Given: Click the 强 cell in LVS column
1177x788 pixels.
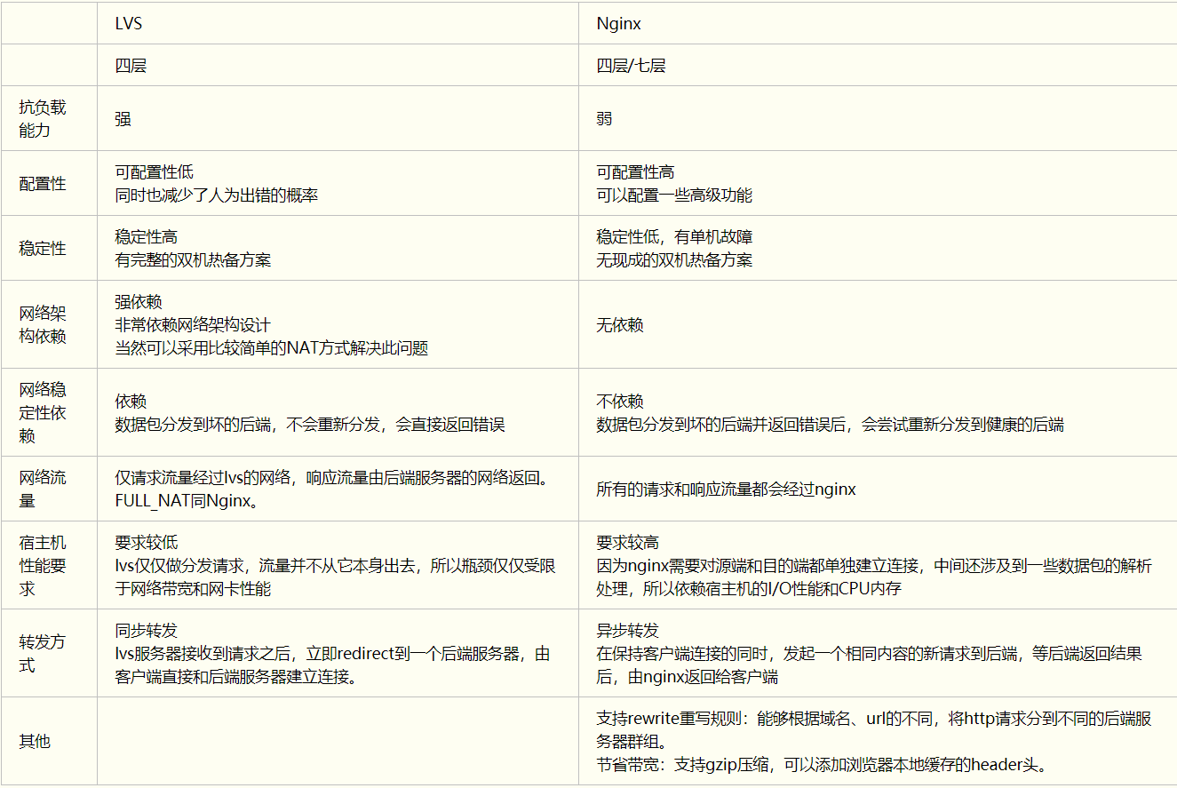Looking at the screenshot, I should pos(338,118).
